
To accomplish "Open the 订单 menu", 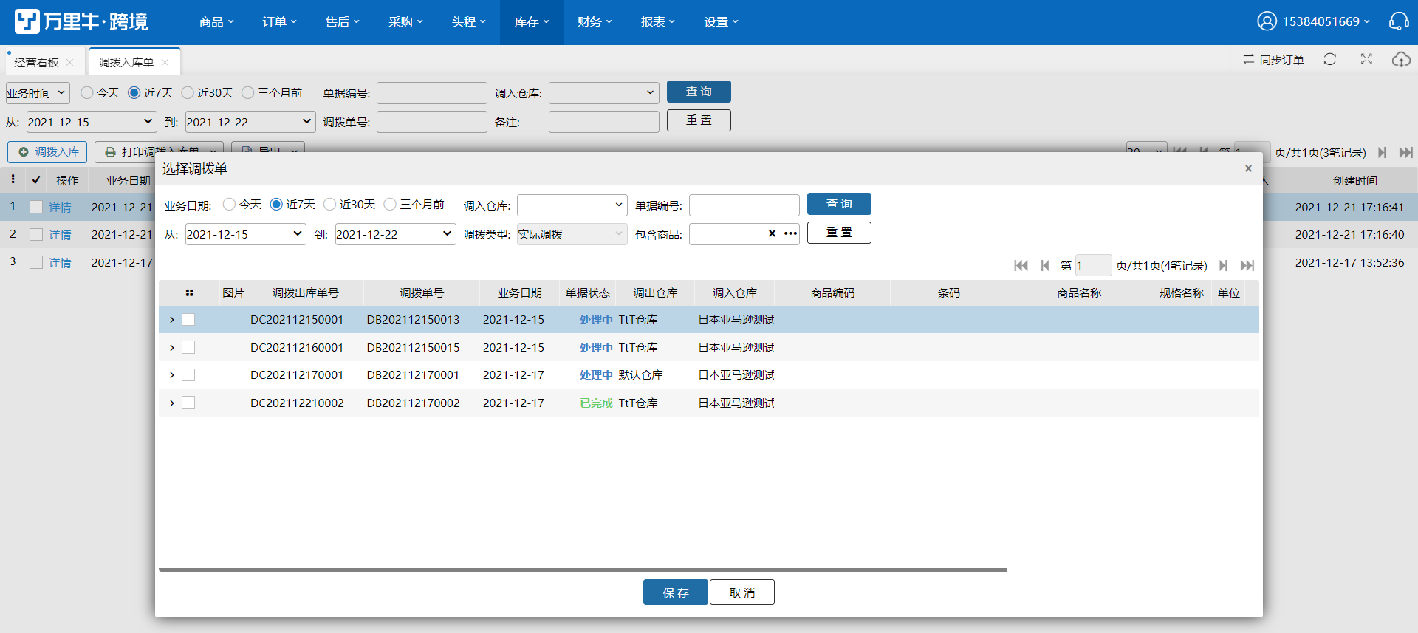I will [279, 22].
